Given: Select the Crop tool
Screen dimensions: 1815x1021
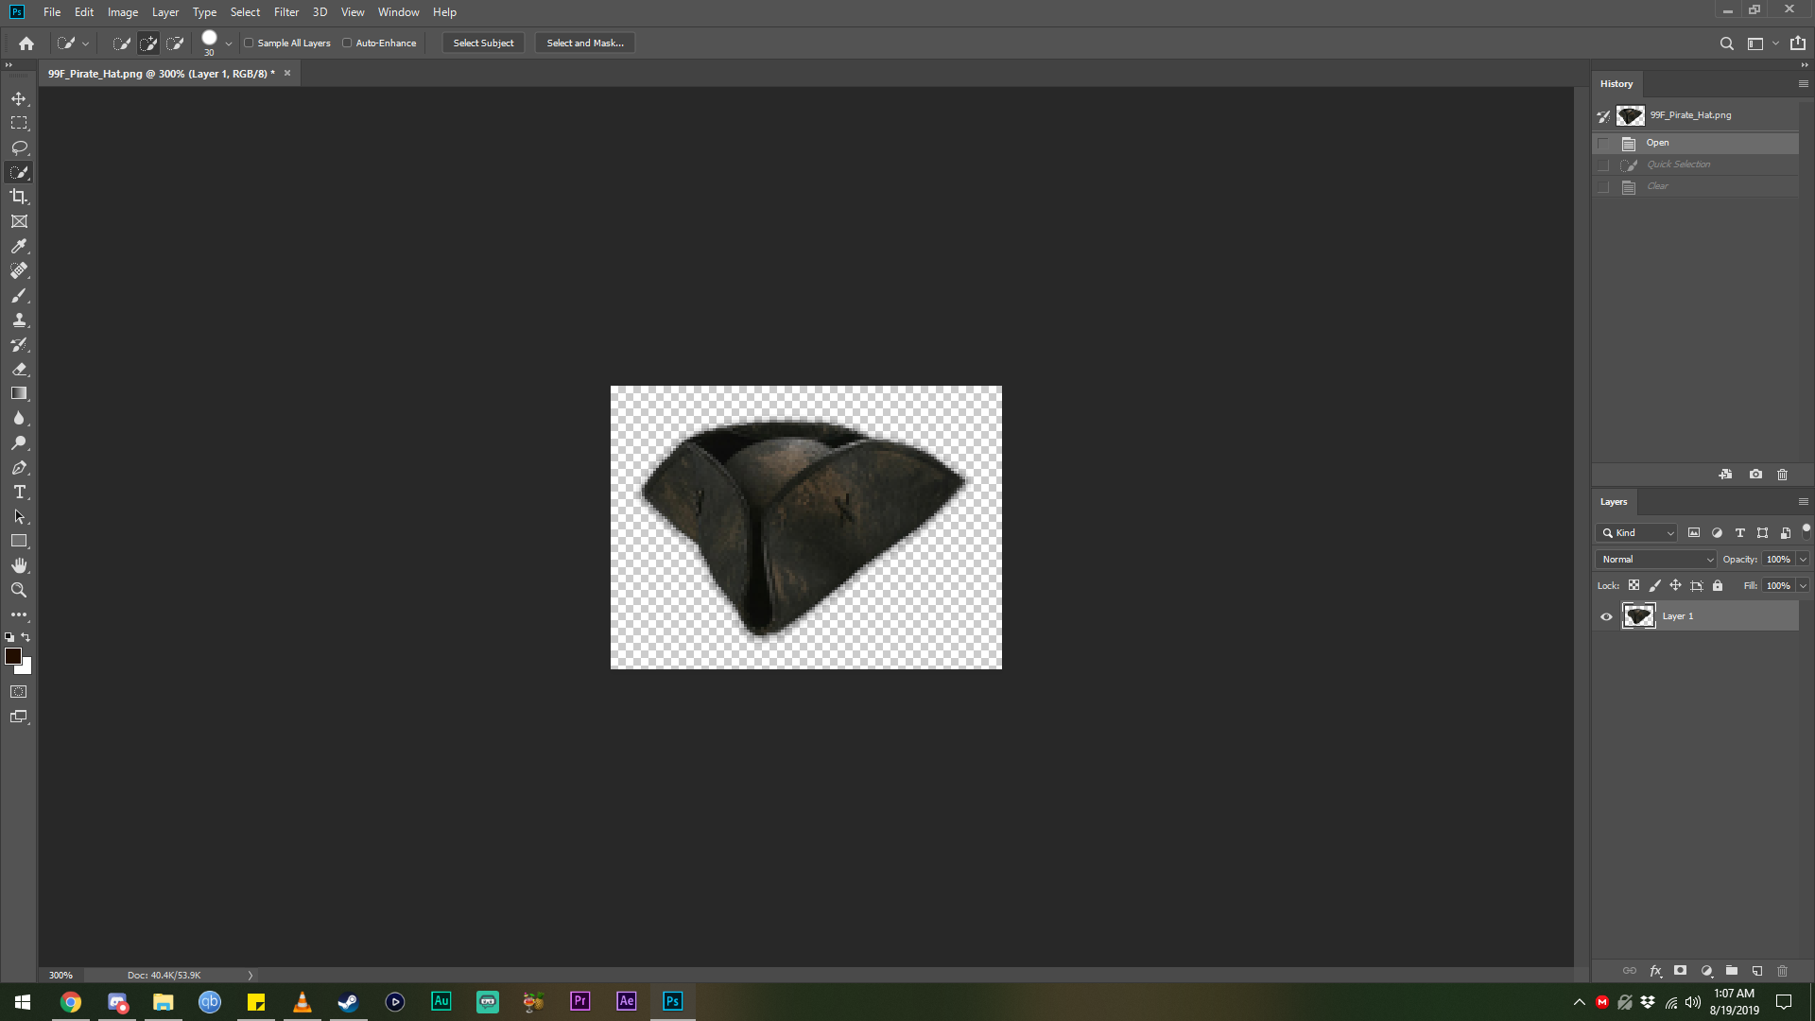Looking at the screenshot, I should point(19,197).
